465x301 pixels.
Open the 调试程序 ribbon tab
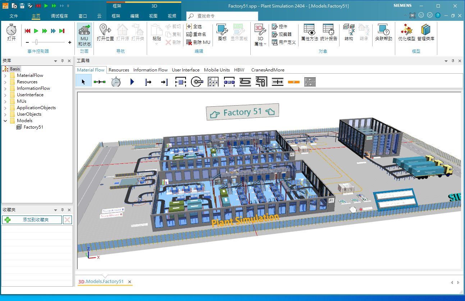(x=59, y=16)
